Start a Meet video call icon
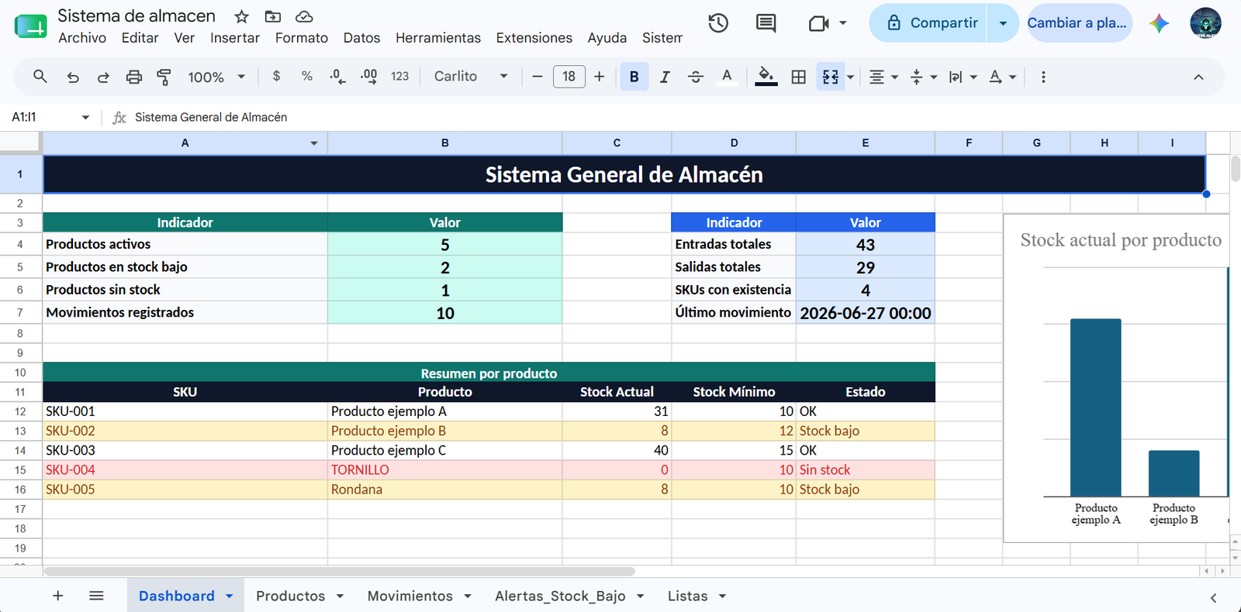The width and height of the screenshot is (1241, 612). click(x=818, y=23)
